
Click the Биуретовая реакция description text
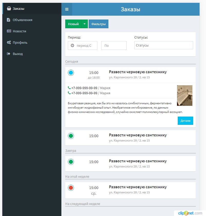[x=125, y=108]
